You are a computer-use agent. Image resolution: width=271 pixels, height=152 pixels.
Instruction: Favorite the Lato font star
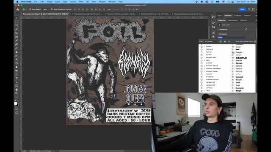tap(202, 91)
